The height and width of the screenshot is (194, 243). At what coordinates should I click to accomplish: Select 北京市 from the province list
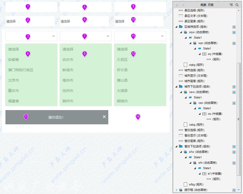(x=13, y=80)
